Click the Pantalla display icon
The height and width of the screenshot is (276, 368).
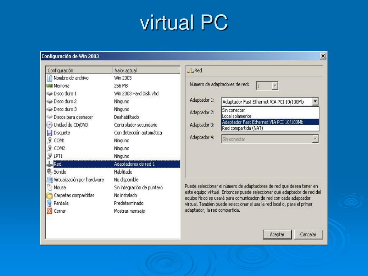tap(50, 203)
